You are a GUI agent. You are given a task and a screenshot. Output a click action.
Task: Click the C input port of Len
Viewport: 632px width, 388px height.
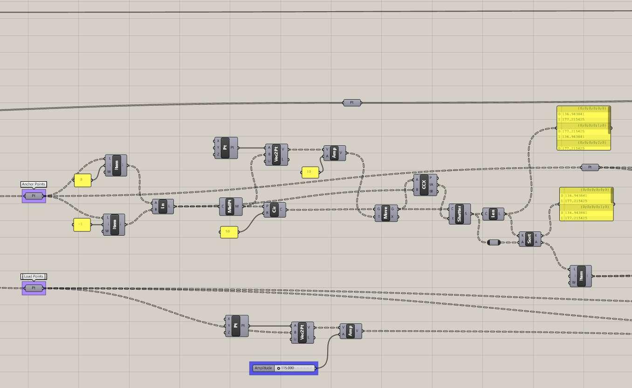486,214
